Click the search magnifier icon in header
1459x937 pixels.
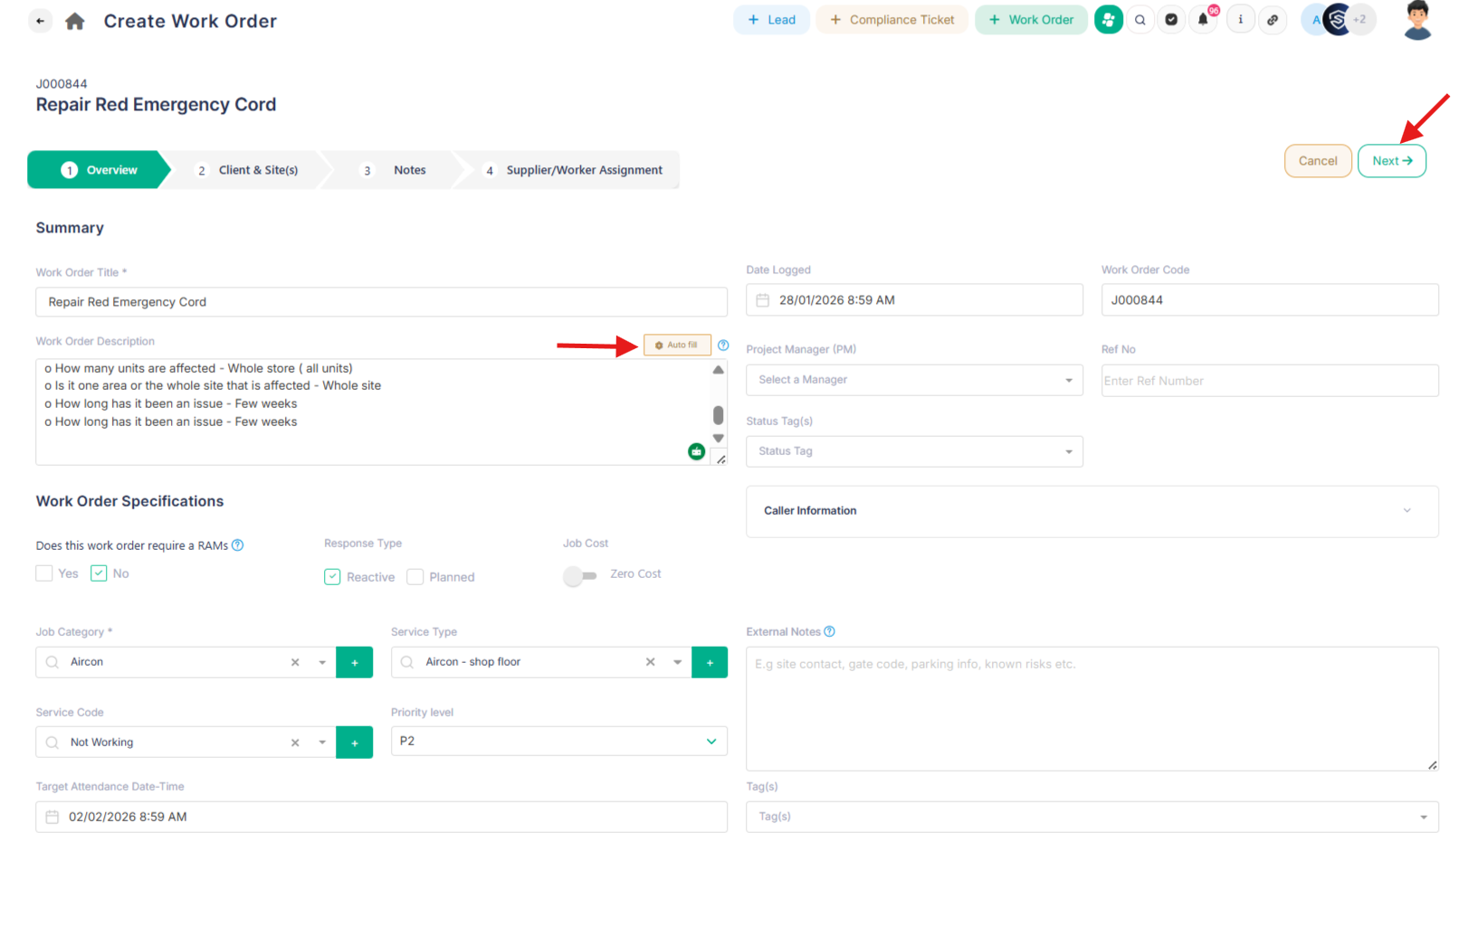coord(1140,20)
